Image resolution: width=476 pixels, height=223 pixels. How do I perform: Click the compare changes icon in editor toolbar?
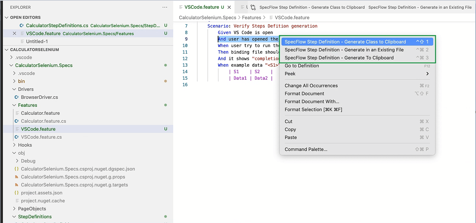[253, 7]
